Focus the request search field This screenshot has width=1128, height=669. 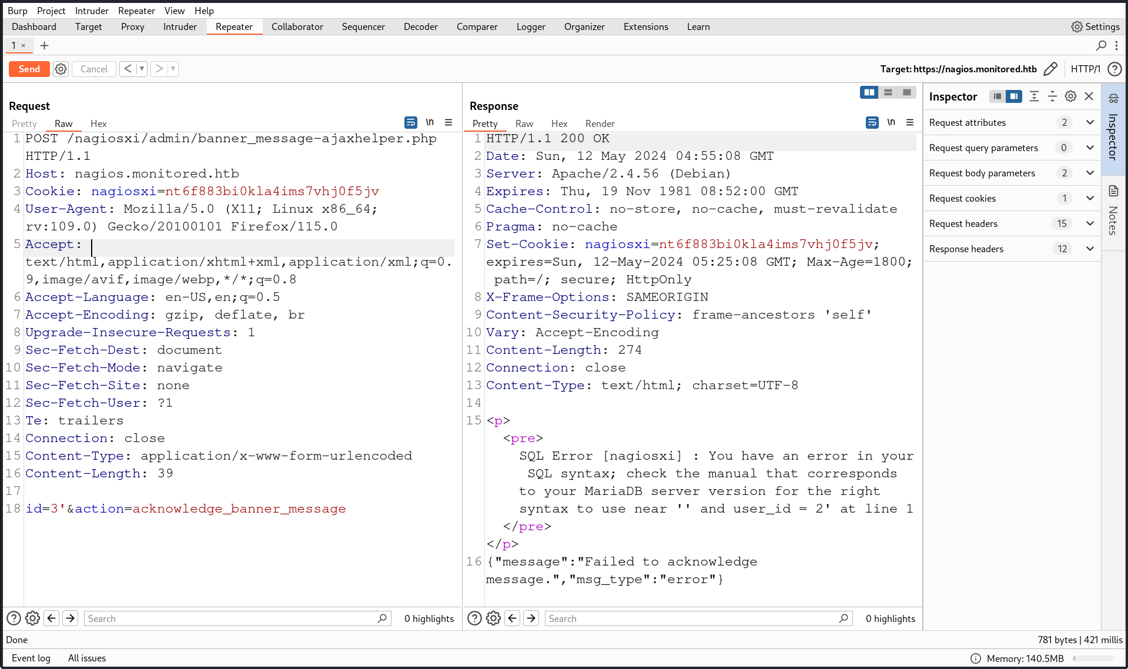pos(238,618)
